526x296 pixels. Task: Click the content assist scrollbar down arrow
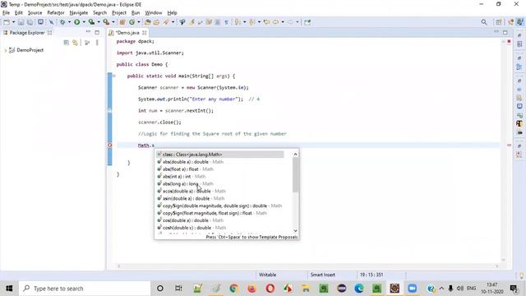295,230
